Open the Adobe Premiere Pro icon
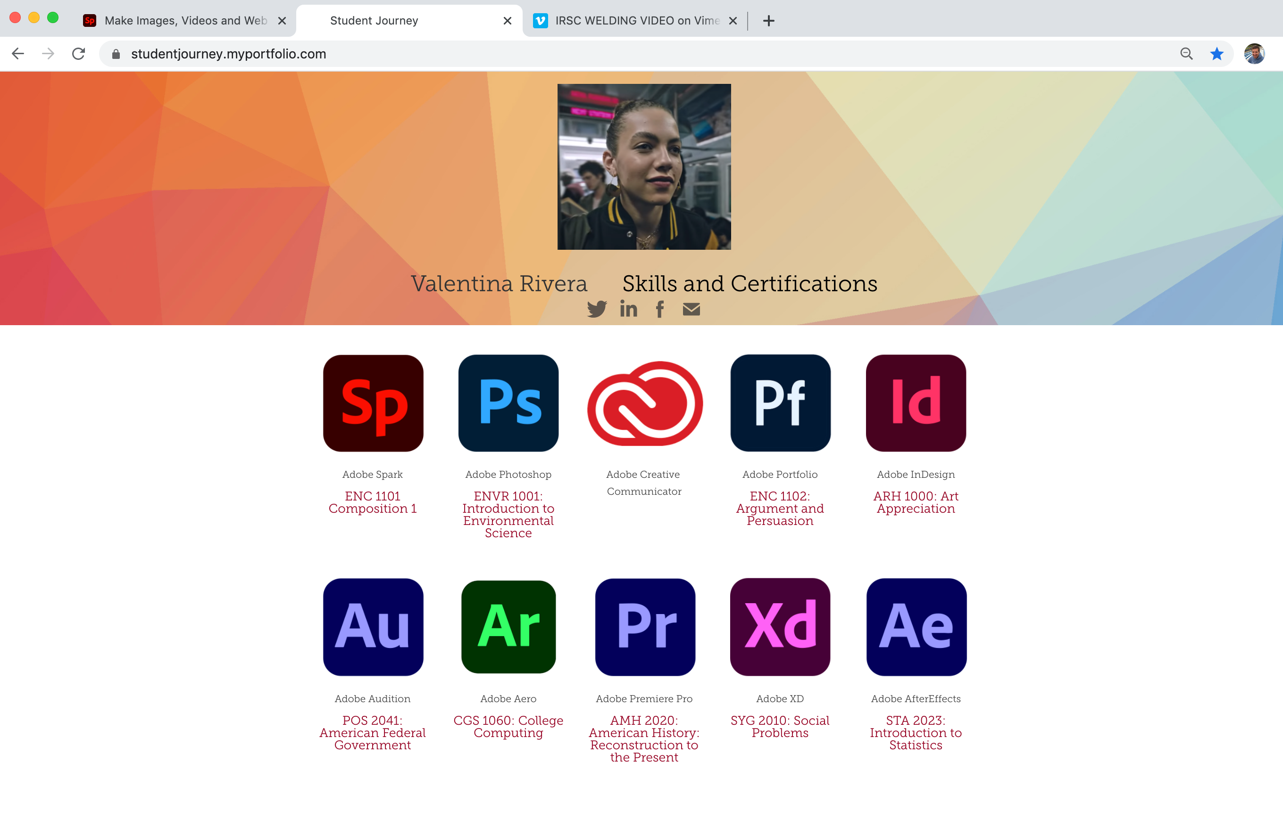The image size is (1283, 836). click(x=645, y=627)
